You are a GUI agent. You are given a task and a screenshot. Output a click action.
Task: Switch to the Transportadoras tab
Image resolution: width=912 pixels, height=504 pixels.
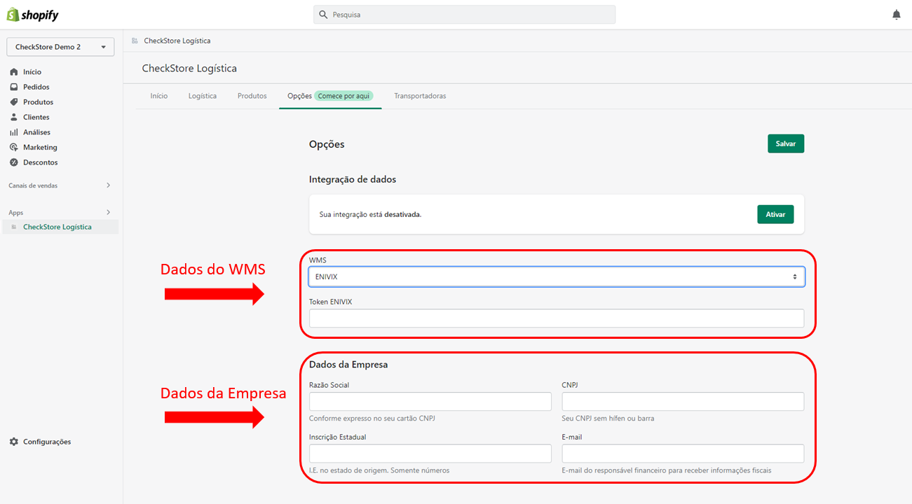(420, 96)
